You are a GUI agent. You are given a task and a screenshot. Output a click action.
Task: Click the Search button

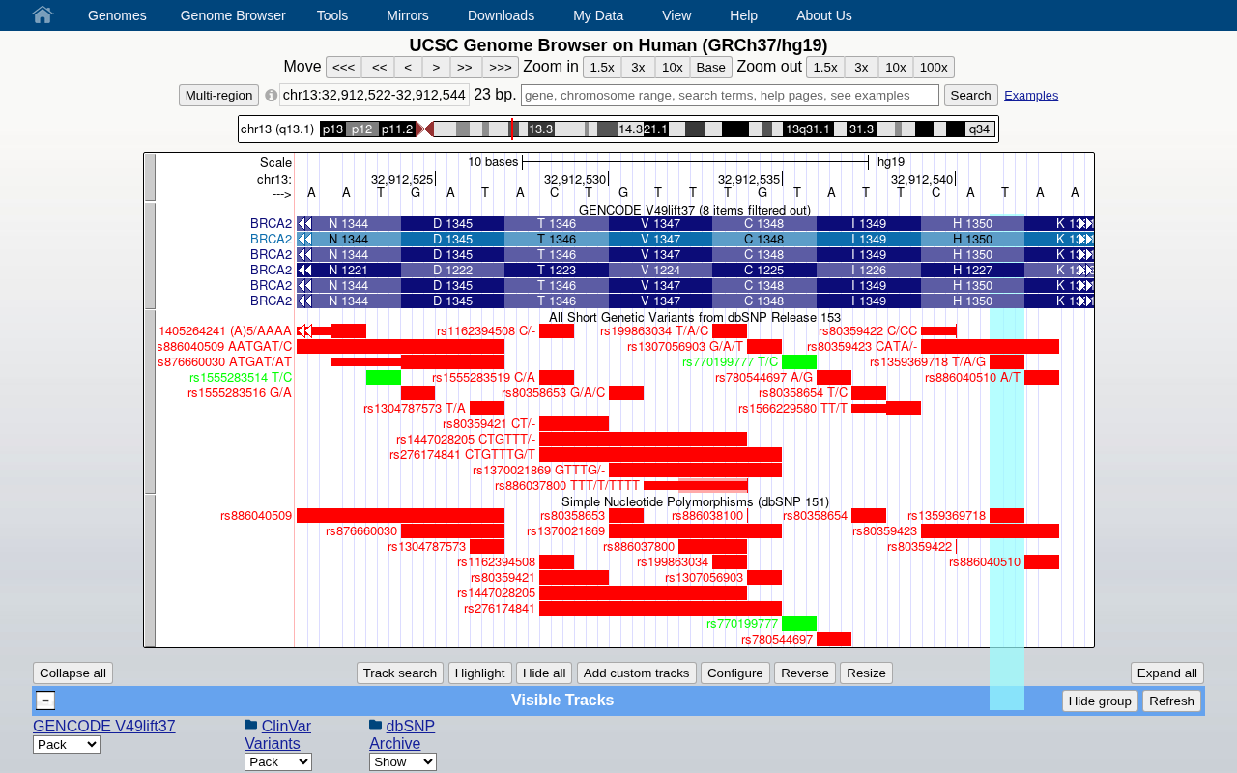click(x=970, y=95)
